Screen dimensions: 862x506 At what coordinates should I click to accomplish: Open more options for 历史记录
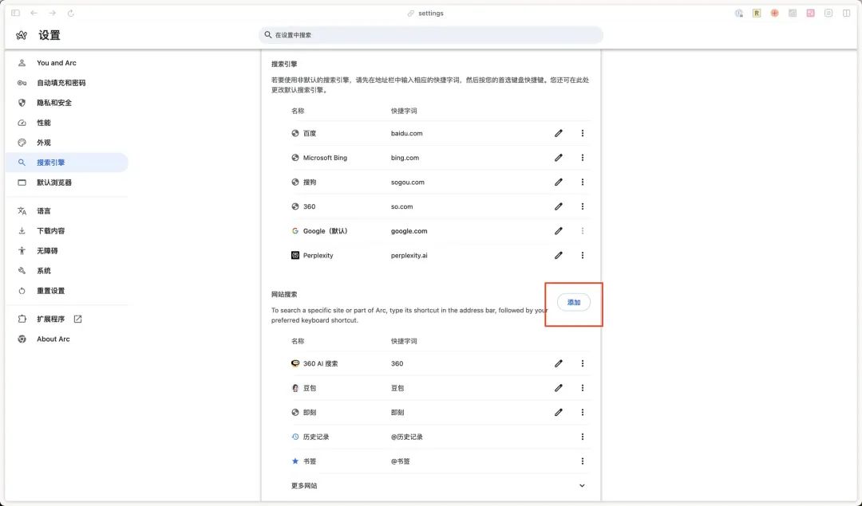coord(583,437)
